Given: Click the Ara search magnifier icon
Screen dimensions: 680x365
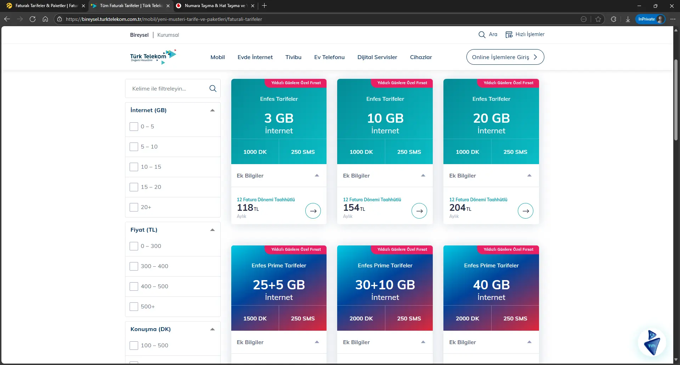Looking at the screenshot, I should 482,35.
